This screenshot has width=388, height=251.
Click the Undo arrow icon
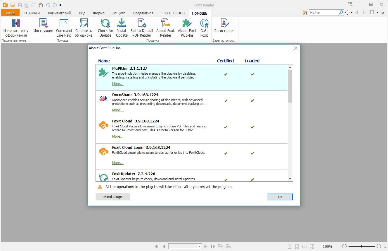point(48,5)
